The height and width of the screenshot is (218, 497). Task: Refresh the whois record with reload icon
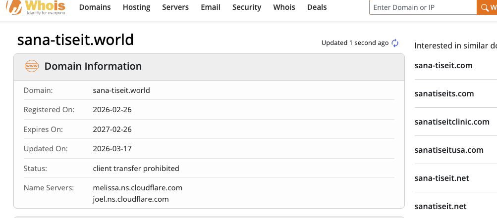395,43
